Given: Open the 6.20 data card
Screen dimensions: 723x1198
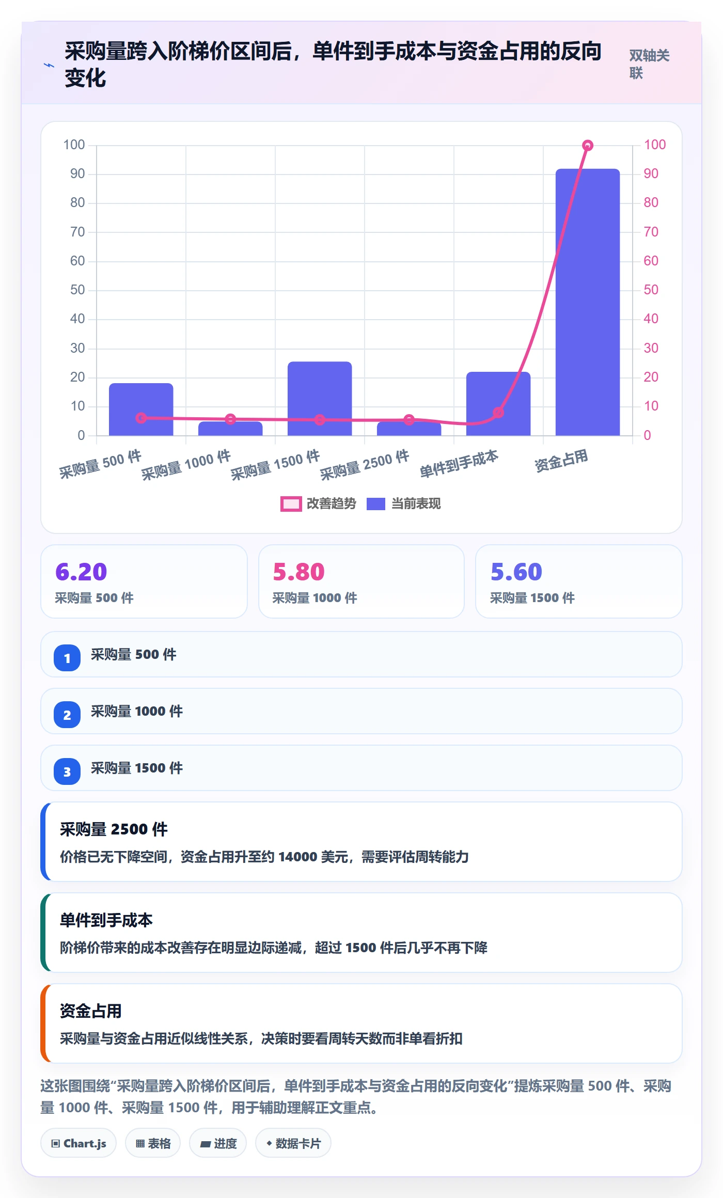Looking at the screenshot, I should click(x=144, y=581).
